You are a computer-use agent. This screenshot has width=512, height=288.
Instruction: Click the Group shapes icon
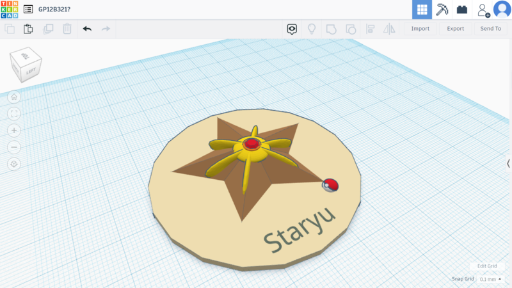(331, 29)
